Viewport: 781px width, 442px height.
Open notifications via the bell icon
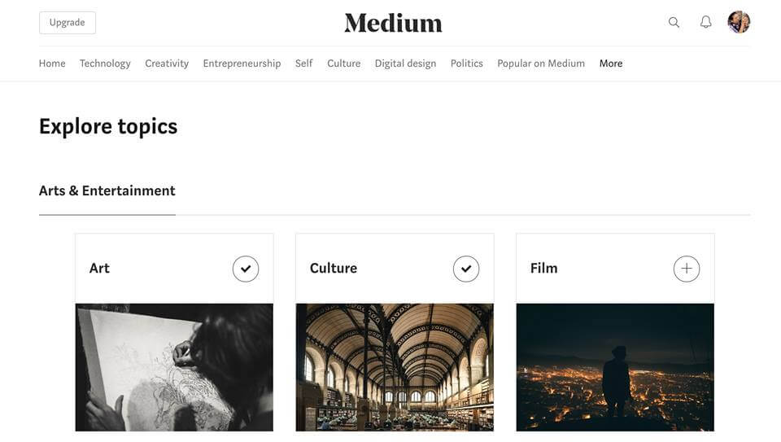pyautogui.click(x=706, y=23)
